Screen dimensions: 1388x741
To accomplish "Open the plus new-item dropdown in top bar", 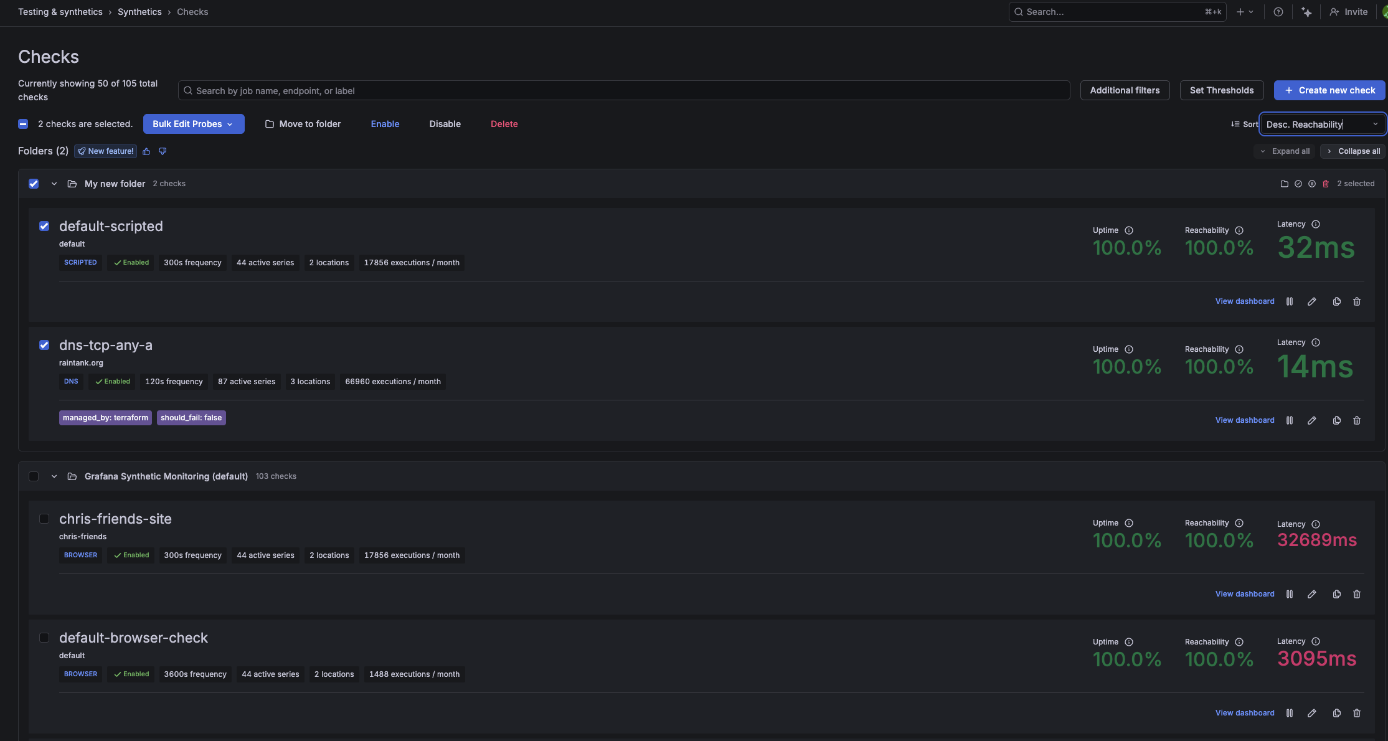I will click(x=1245, y=12).
